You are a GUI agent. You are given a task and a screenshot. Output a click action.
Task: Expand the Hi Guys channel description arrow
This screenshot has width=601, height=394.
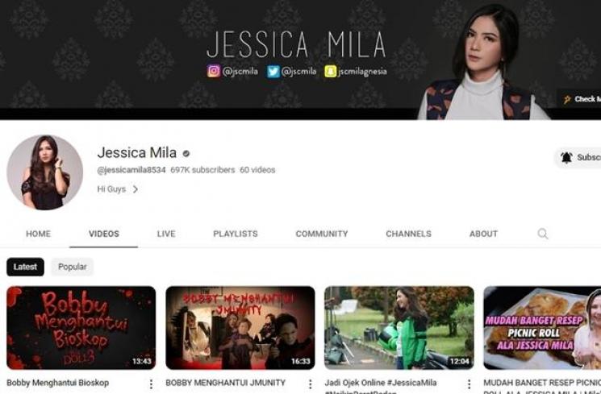pos(136,189)
